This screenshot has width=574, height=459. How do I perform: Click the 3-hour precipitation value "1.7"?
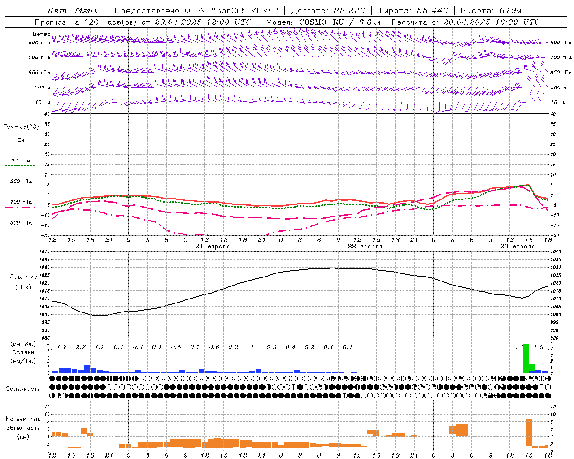click(62, 347)
